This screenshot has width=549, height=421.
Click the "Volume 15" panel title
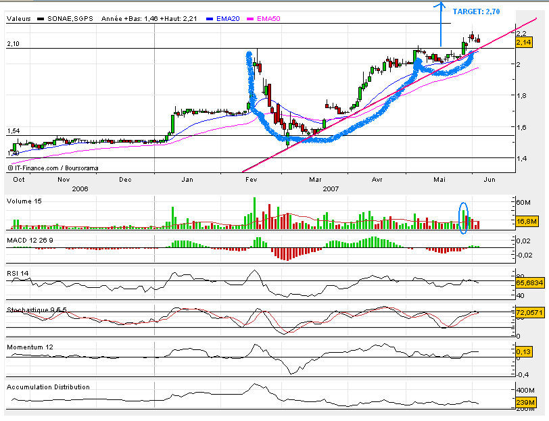coord(24,201)
